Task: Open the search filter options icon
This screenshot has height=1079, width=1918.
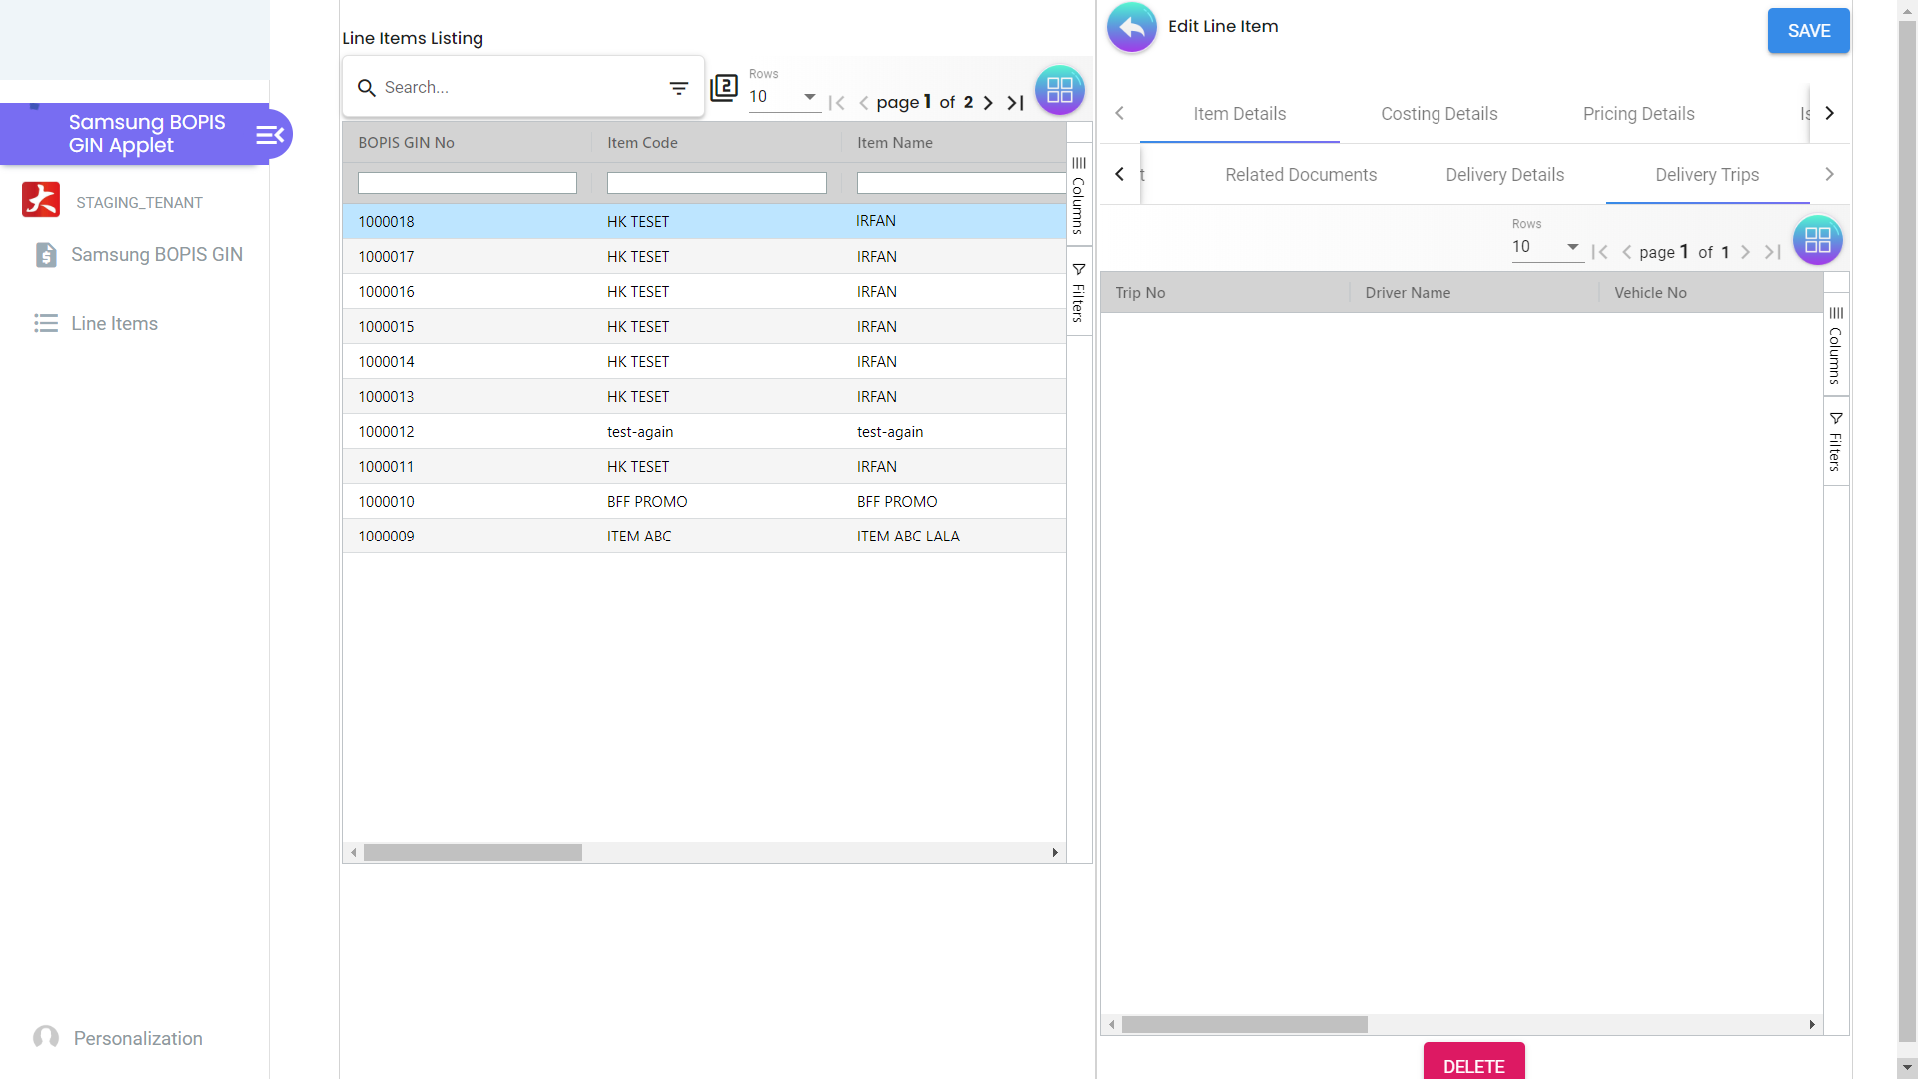Action: (679, 88)
